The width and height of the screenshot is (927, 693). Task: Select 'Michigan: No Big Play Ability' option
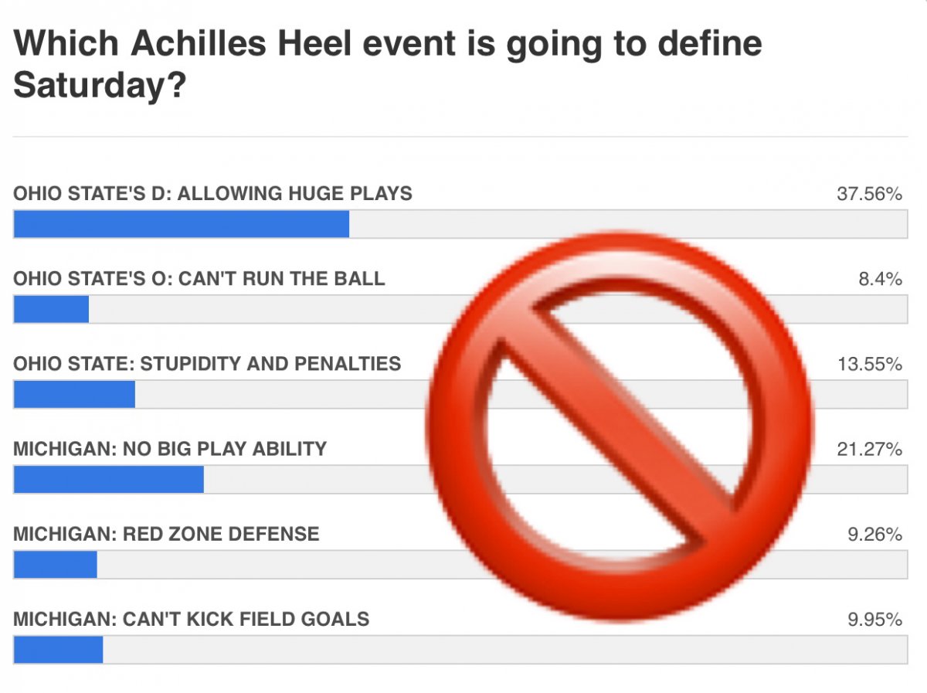click(170, 448)
